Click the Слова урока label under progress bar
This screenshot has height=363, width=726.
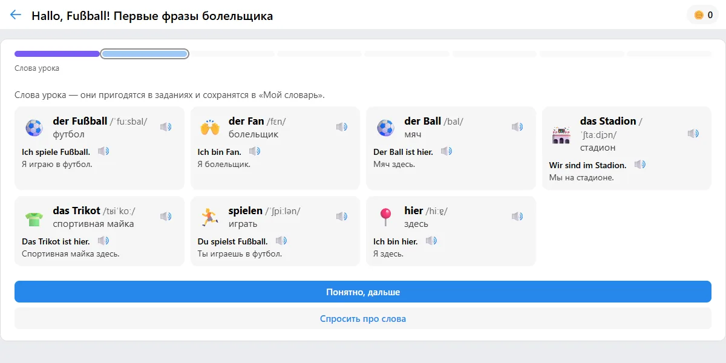pos(37,68)
